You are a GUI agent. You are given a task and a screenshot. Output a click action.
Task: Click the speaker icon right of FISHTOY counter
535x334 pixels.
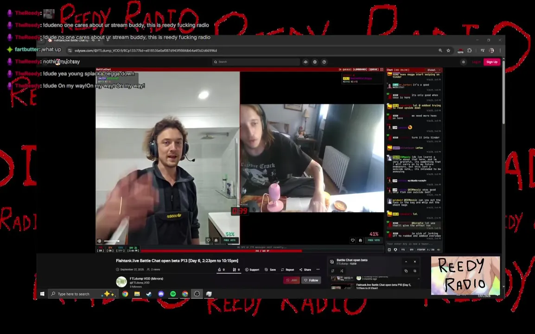[x=439, y=250]
